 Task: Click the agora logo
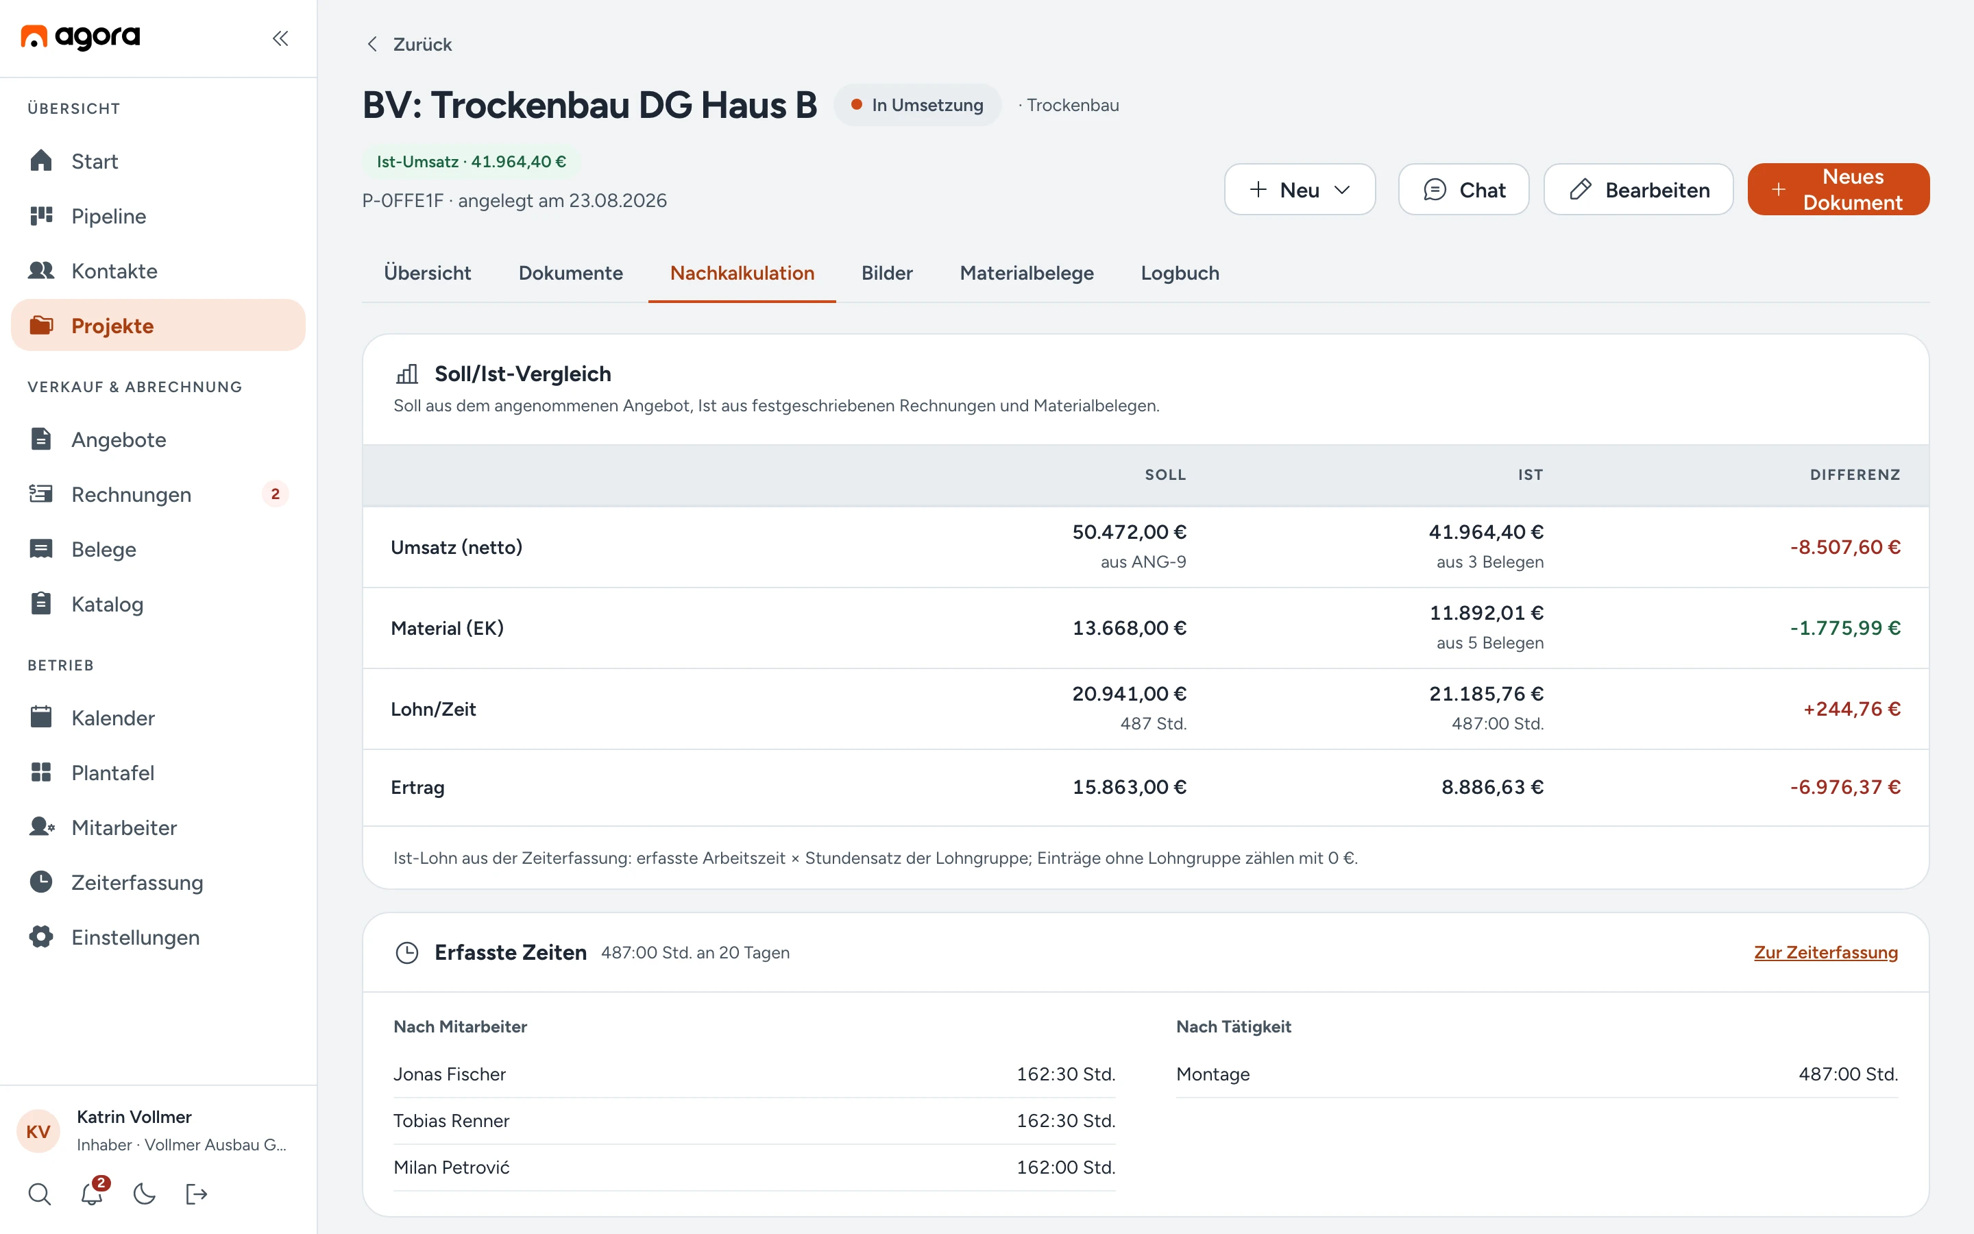point(80,37)
